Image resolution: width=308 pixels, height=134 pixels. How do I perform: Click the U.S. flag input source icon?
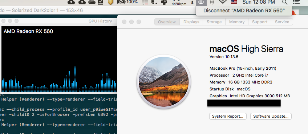tap(234, 2)
